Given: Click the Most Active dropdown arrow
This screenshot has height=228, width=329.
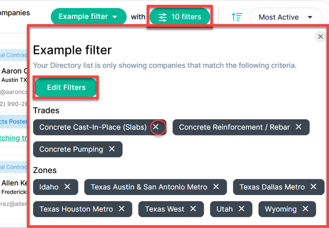Looking at the screenshot, I should (310, 17).
